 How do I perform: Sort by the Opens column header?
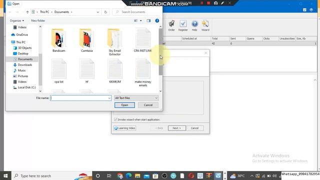[x=253, y=38]
